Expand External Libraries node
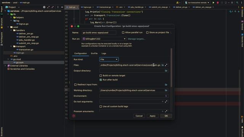The image size is (244, 137). [x=5, y=66]
